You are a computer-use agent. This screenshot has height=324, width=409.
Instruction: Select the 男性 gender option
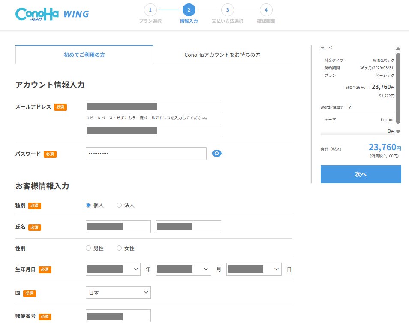(88, 248)
